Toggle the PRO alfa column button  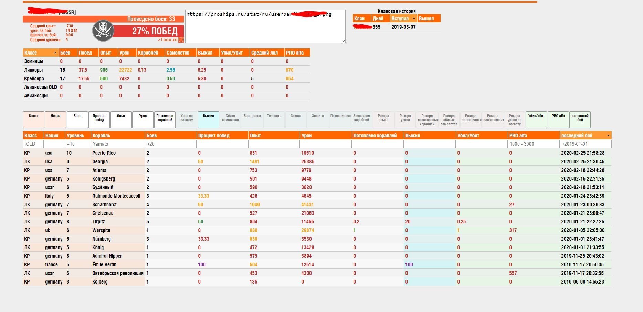(x=558, y=119)
